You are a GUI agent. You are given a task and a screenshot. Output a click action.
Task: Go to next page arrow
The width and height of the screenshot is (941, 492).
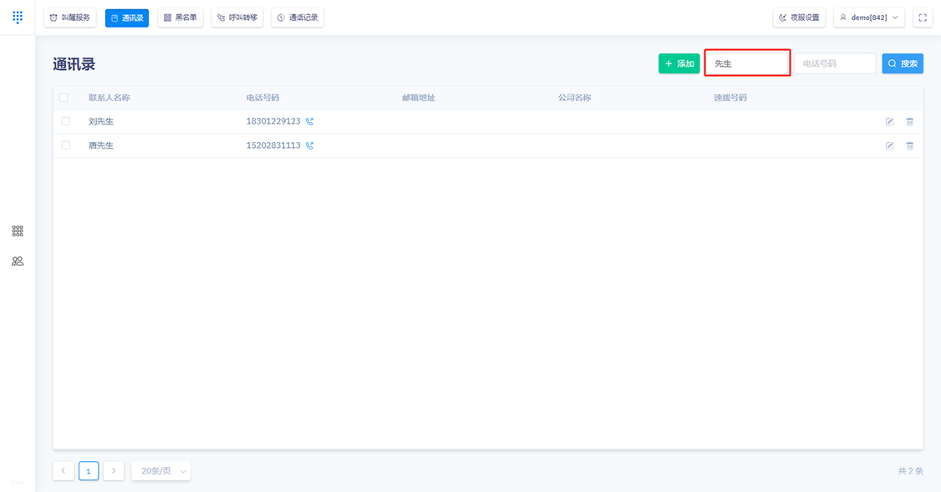coord(114,471)
